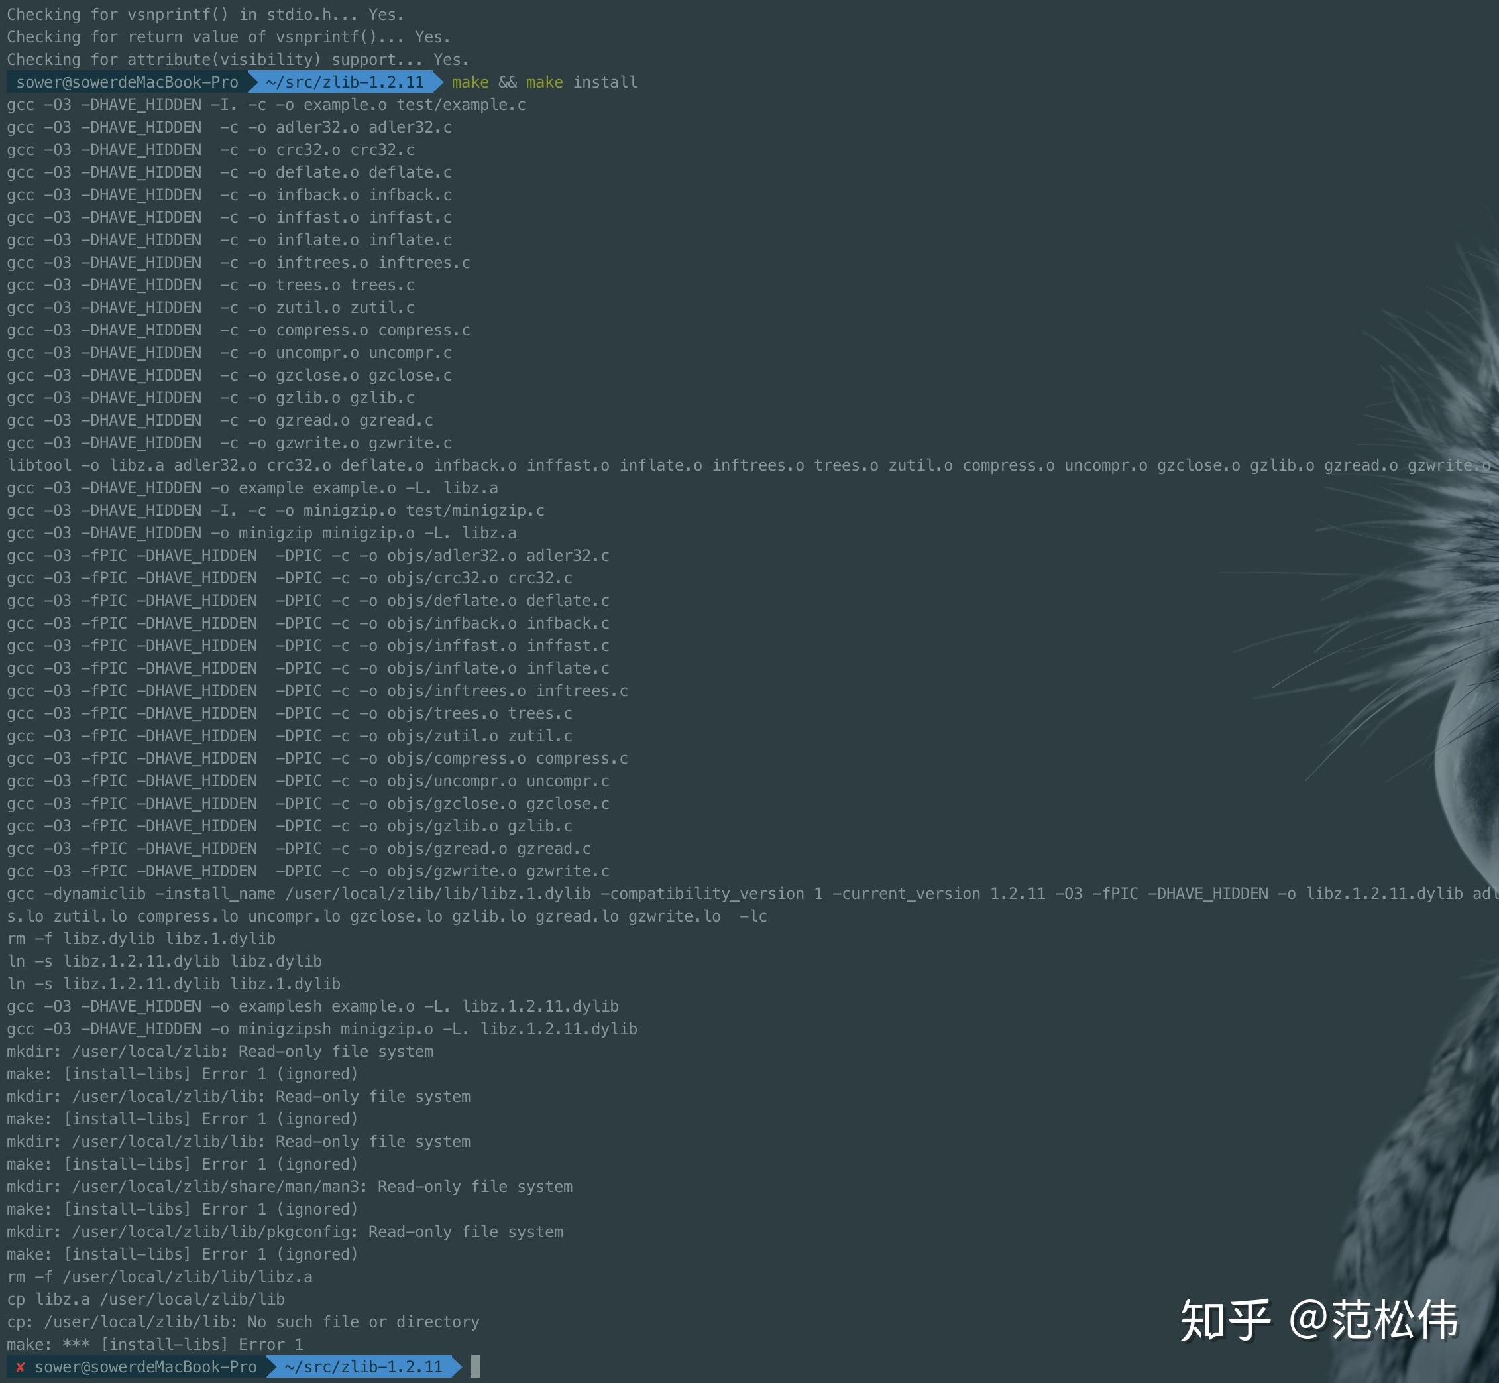Click the typed 'make && make install' command
The height and width of the screenshot is (1383, 1499).
tap(544, 82)
